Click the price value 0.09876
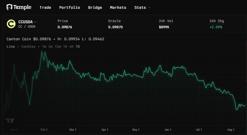247x135 pixels. click(65, 27)
